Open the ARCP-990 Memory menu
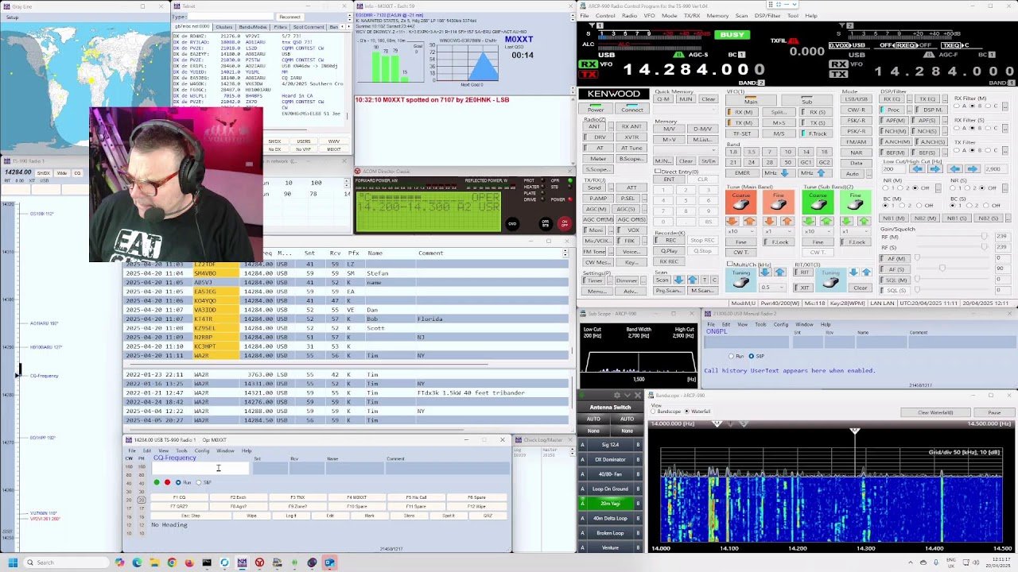The height and width of the screenshot is (572, 1018). 717,16
